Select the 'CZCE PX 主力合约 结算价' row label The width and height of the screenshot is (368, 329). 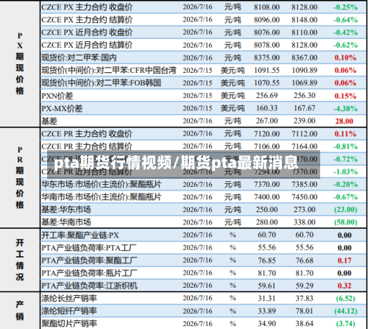click(x=87, y=20)
